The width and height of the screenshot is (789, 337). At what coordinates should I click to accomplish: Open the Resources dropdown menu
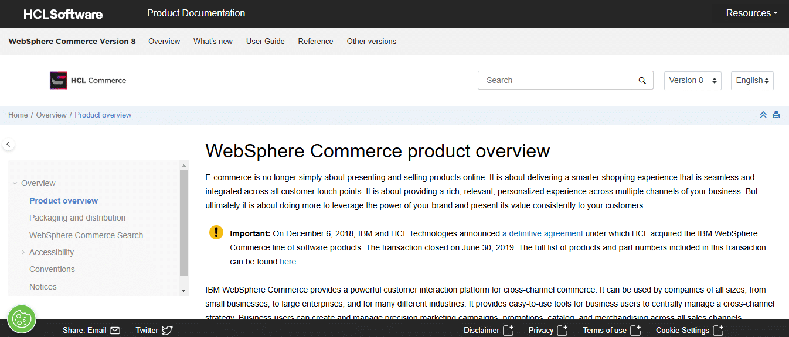pyautogui.click(x=751, y=13)
